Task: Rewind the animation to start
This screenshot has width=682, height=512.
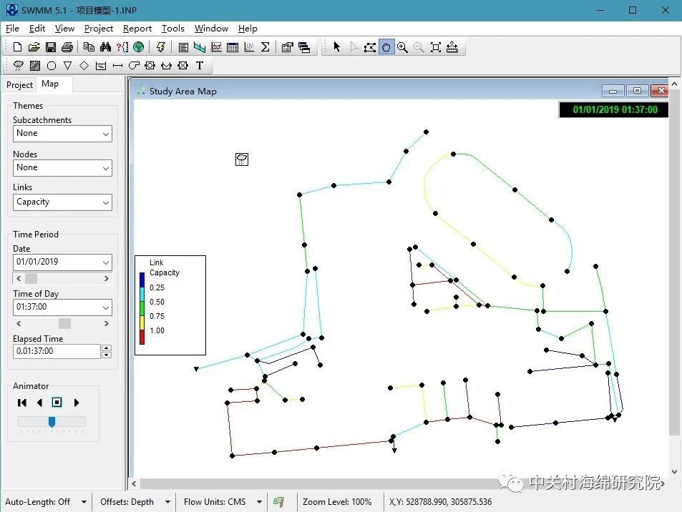Action: [22, 403]
